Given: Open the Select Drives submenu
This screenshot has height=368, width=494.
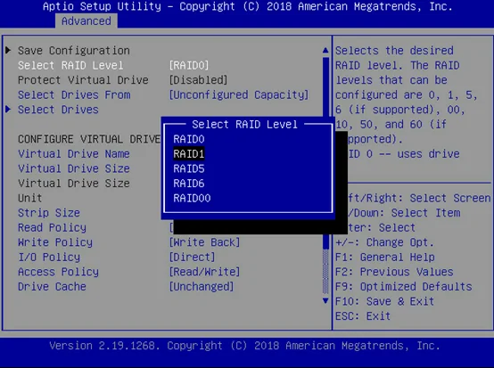Looking at the screenshot, I should pyautogui.click(x=58, y=110).
